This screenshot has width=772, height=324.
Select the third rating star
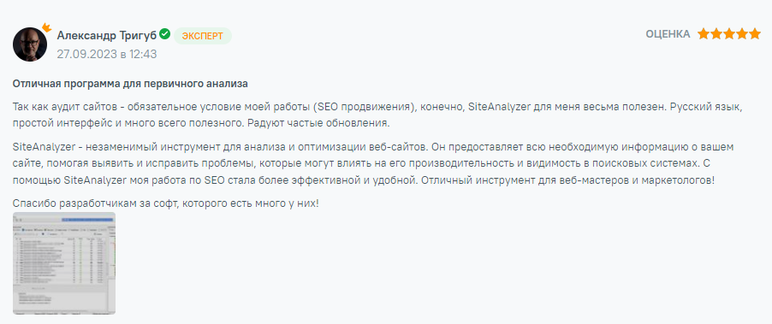tap(728, 34)
